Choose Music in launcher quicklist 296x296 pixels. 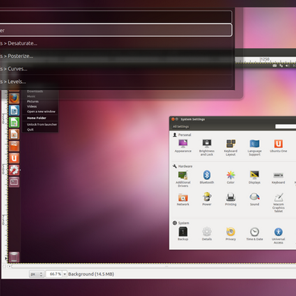point(31,97)
